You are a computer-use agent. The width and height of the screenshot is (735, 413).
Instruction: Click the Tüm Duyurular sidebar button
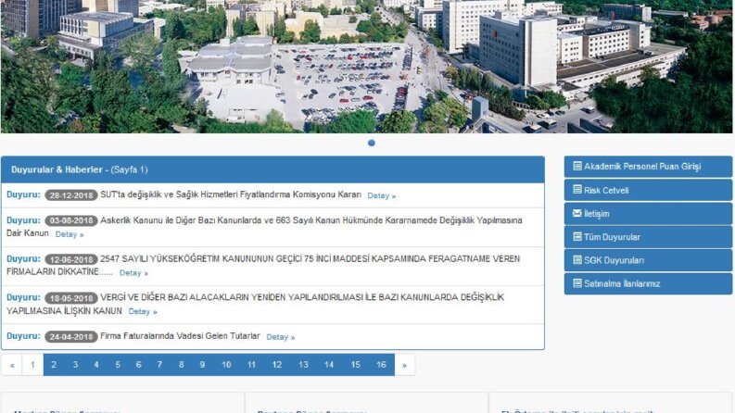click(x=648, y=237)
